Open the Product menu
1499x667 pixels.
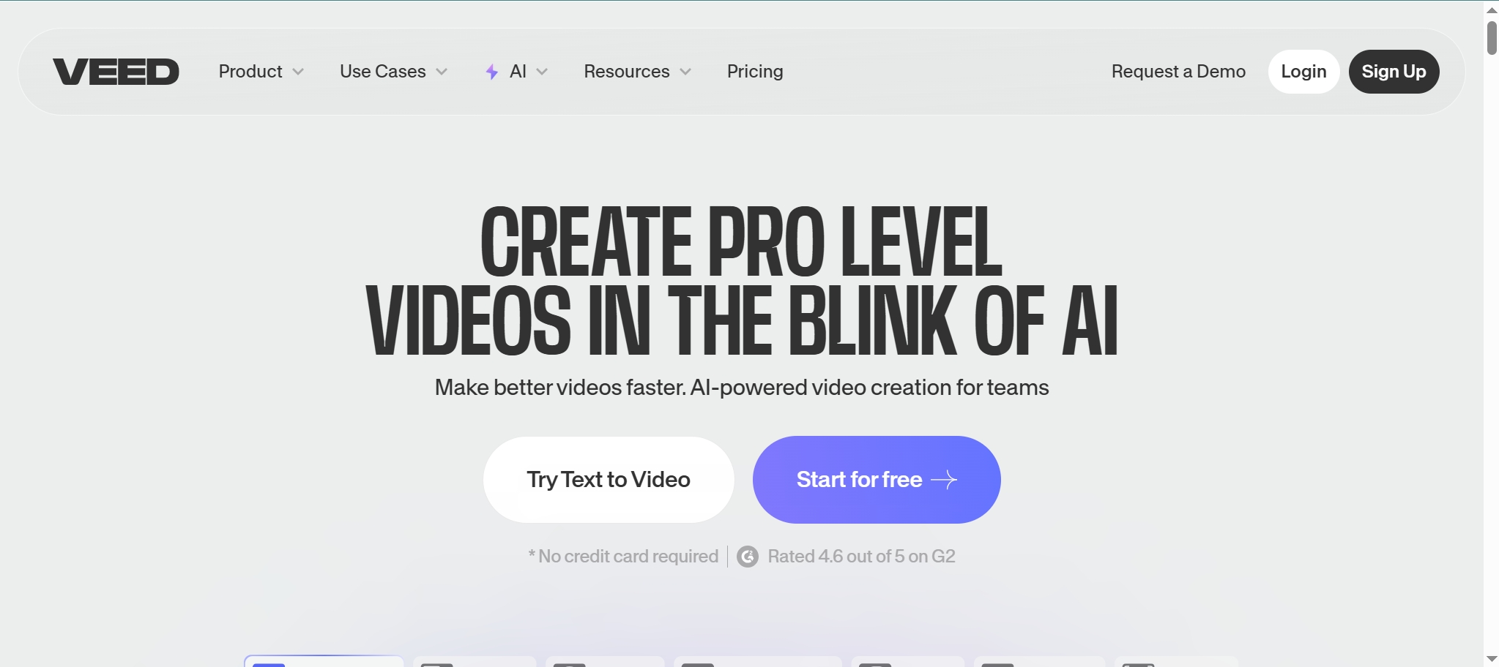point(250,72)
